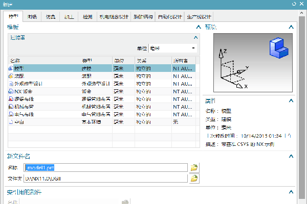Select the 装配 assembly template icon

point(11,75)
